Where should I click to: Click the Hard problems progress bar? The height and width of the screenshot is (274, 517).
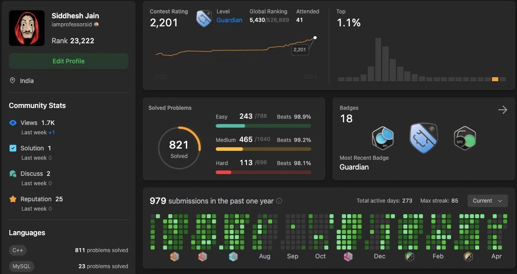click(x=263, y=172)
